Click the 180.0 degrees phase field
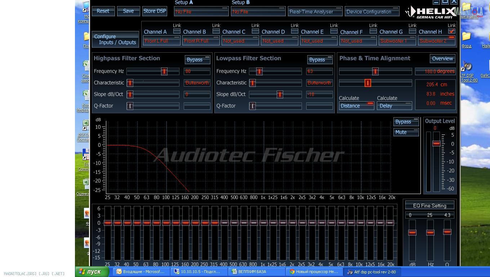The width and height of the screenshot is (490, 277). pos(435,71)
